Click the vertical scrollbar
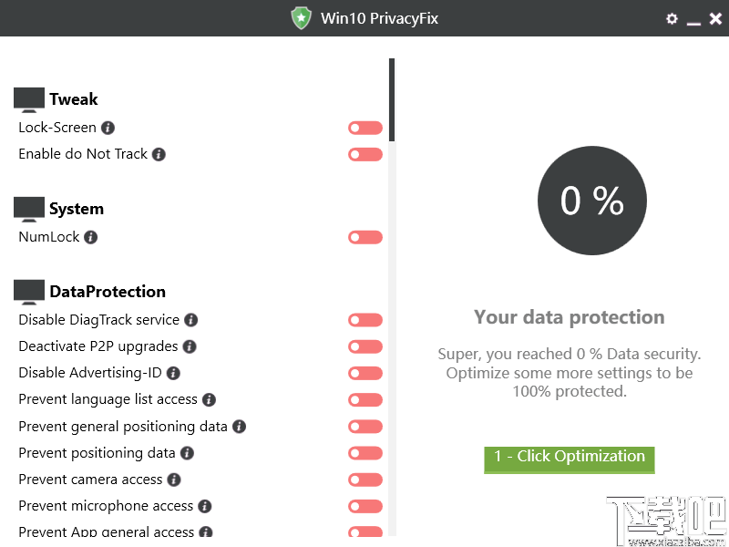Viewport: 729px width, 547px height. (392, 100)
